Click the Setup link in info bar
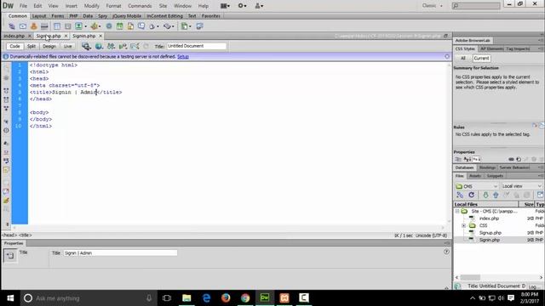The image size is (545, 306). [183, 57]
